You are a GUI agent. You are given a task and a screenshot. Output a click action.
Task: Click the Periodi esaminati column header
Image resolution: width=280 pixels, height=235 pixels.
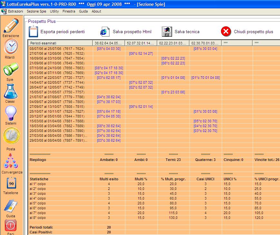[60, 43]
